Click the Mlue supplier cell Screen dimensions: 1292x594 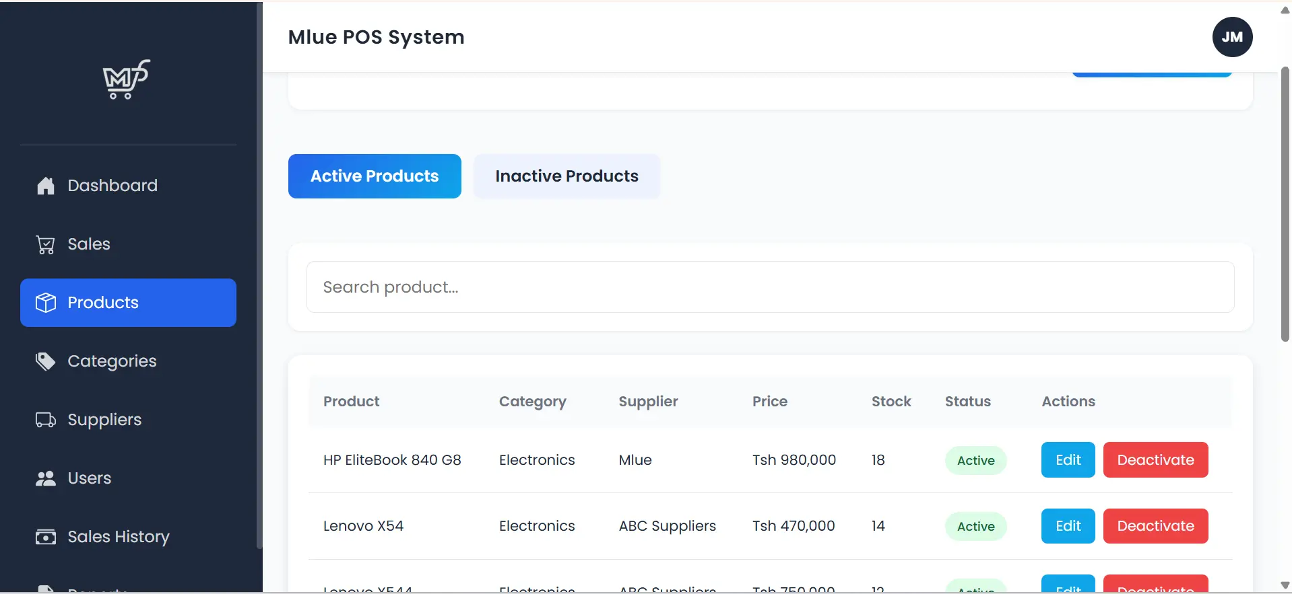click(635, 460)
